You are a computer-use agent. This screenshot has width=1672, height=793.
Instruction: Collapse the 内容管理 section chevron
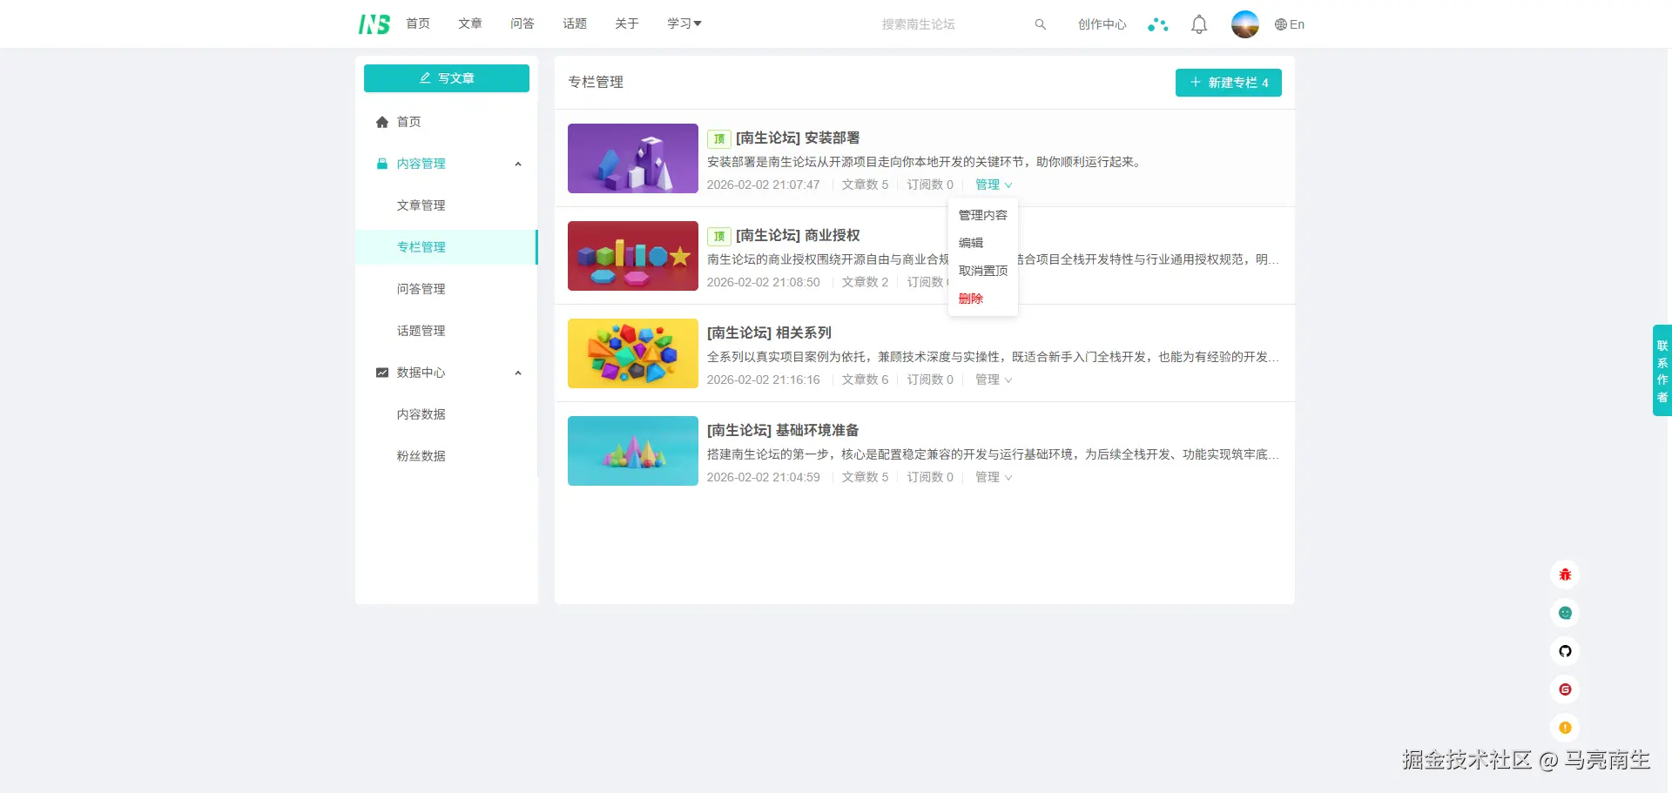tap(518, 164)
